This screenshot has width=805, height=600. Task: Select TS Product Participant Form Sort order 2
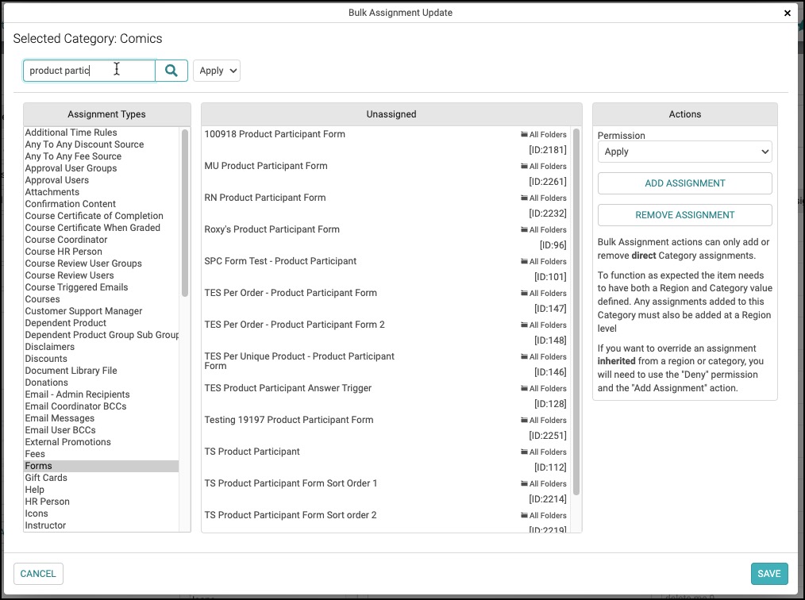291,515
